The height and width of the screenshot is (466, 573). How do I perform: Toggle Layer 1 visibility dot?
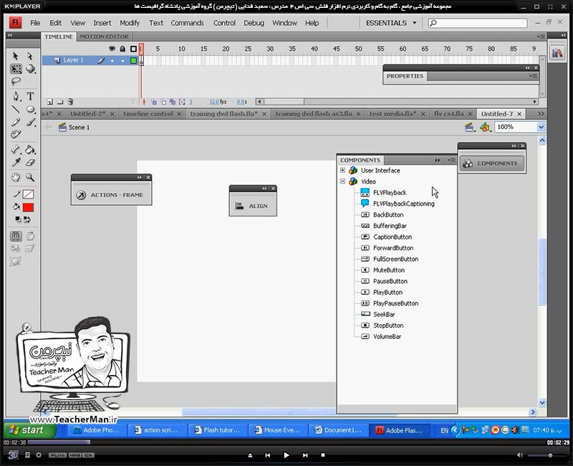[112, 60]
